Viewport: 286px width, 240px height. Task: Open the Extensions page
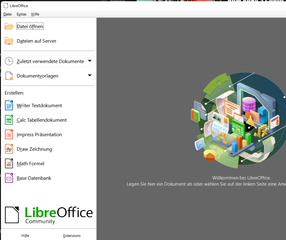[x=72, y=235]
